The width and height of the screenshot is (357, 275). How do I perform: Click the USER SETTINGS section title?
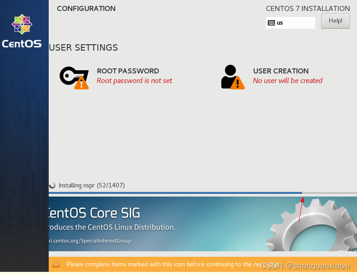click(83, 47)
